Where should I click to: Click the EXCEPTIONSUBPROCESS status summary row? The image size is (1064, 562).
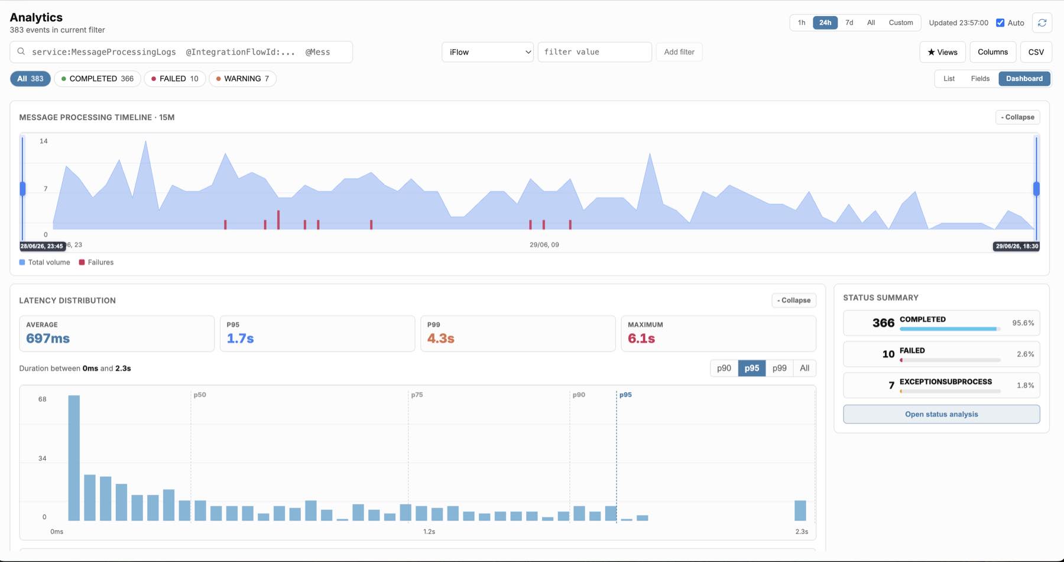point(942,385)
